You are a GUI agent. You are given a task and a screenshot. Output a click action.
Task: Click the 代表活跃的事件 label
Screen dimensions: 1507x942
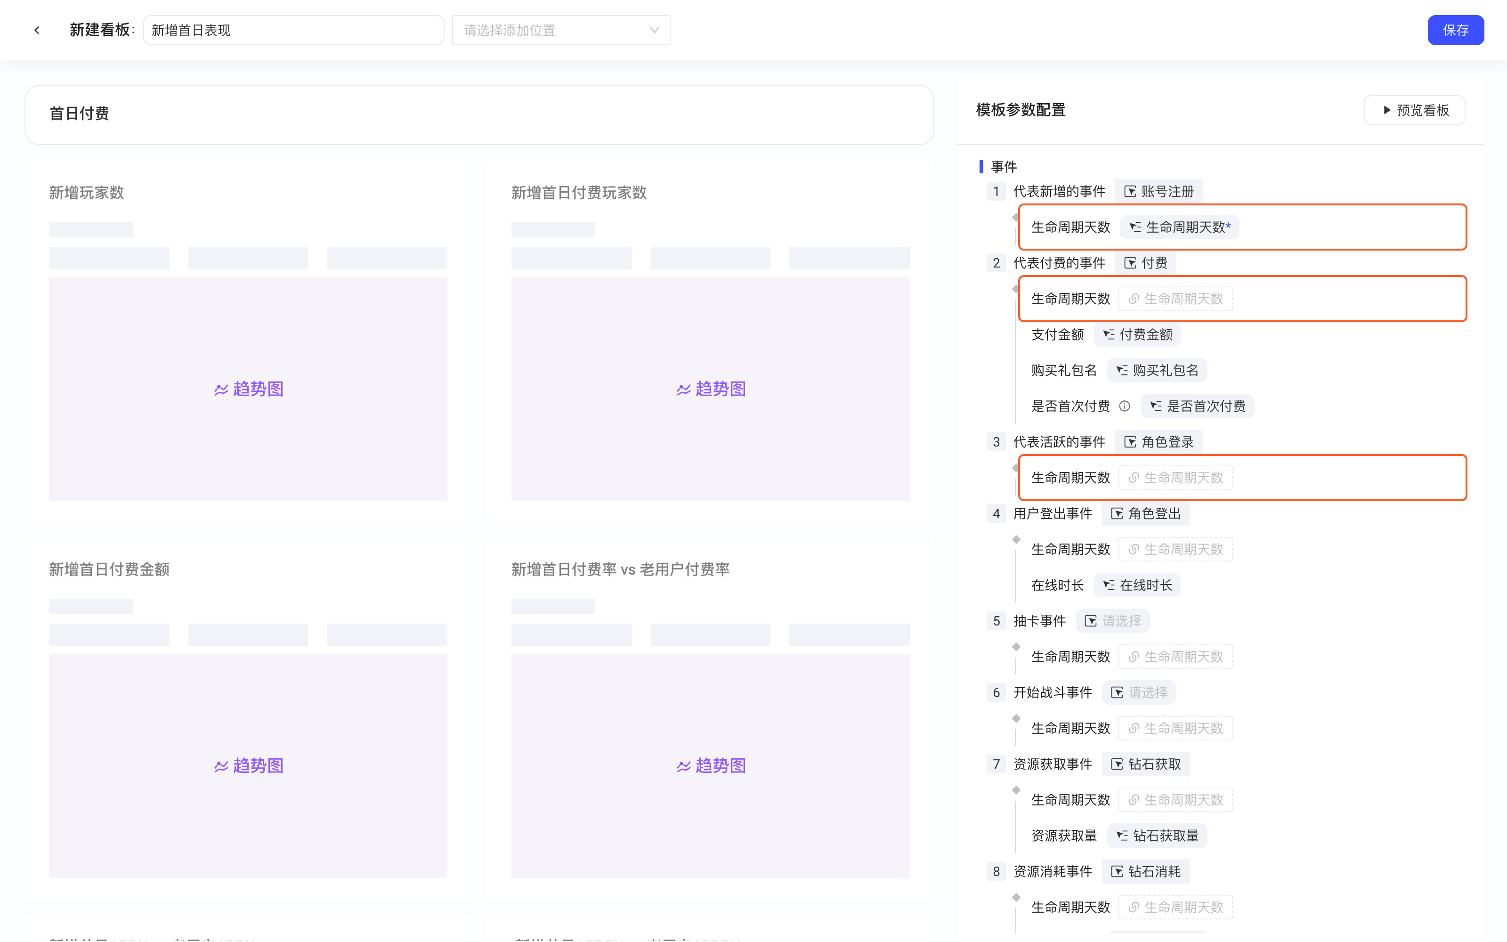(1059, 442)
